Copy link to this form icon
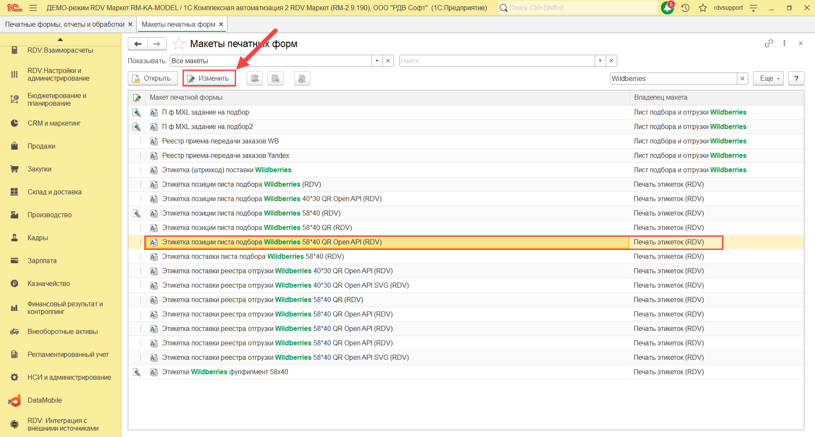 click(x=769, y=43)
